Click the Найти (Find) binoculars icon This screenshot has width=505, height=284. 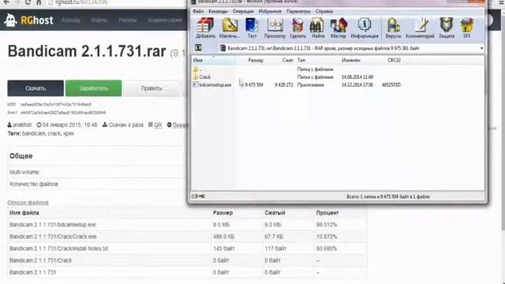317,28
